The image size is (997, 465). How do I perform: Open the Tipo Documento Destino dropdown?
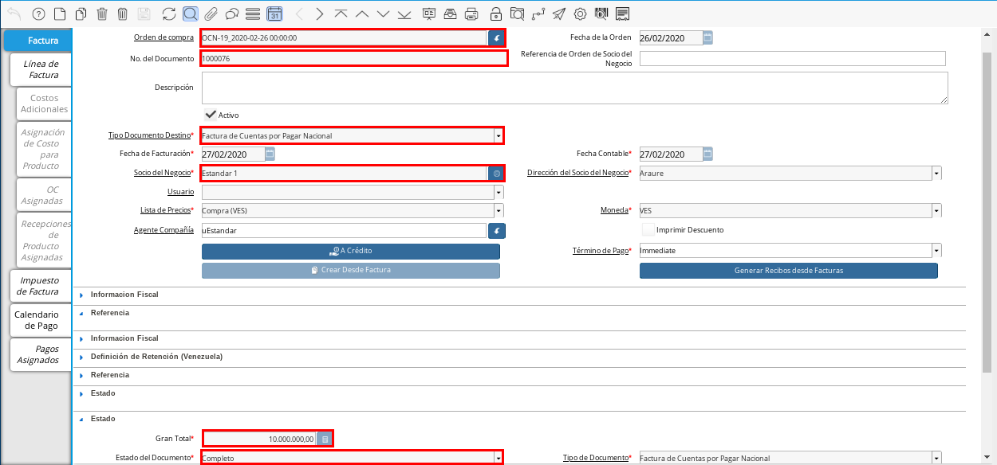(x=498, y=136)
